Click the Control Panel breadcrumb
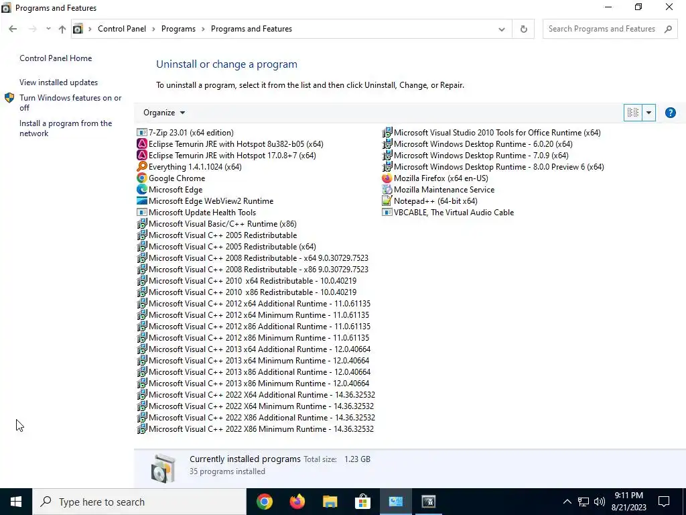Viewport: 686px width, 515px height. (122, 29)
